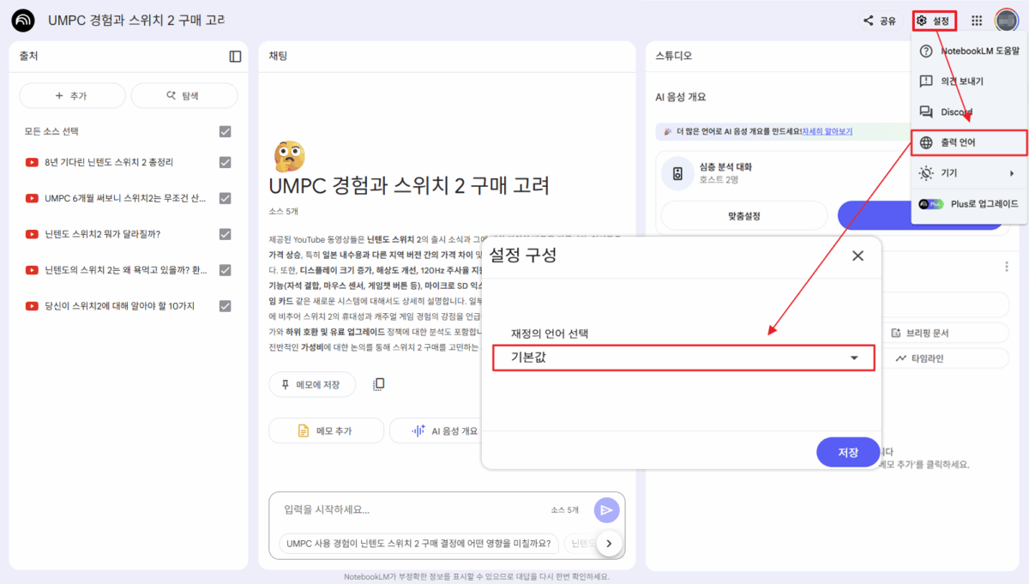Open the Settings (설정) menu
1029x584 pixels.
(x=934, y=21)
